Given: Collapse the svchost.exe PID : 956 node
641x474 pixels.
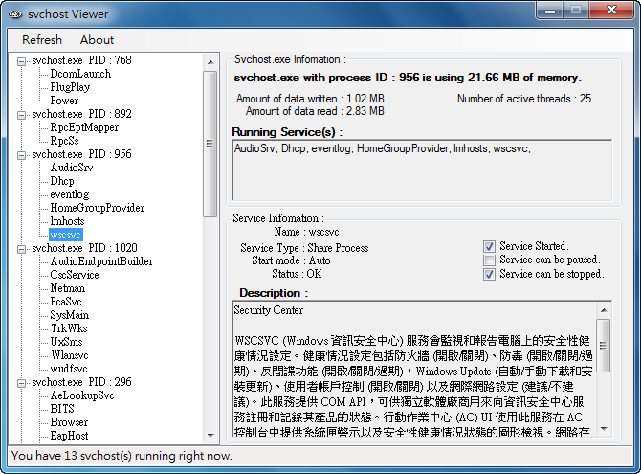Looking at the screenshot, I should point(21,155).
